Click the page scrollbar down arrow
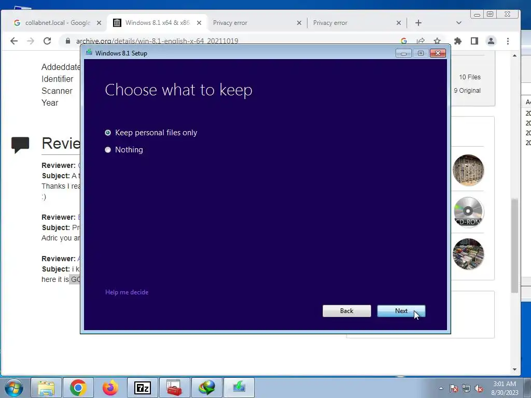531x398 pixels. click(515, 369)
